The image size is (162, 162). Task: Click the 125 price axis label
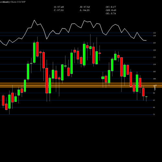point(155,43)
